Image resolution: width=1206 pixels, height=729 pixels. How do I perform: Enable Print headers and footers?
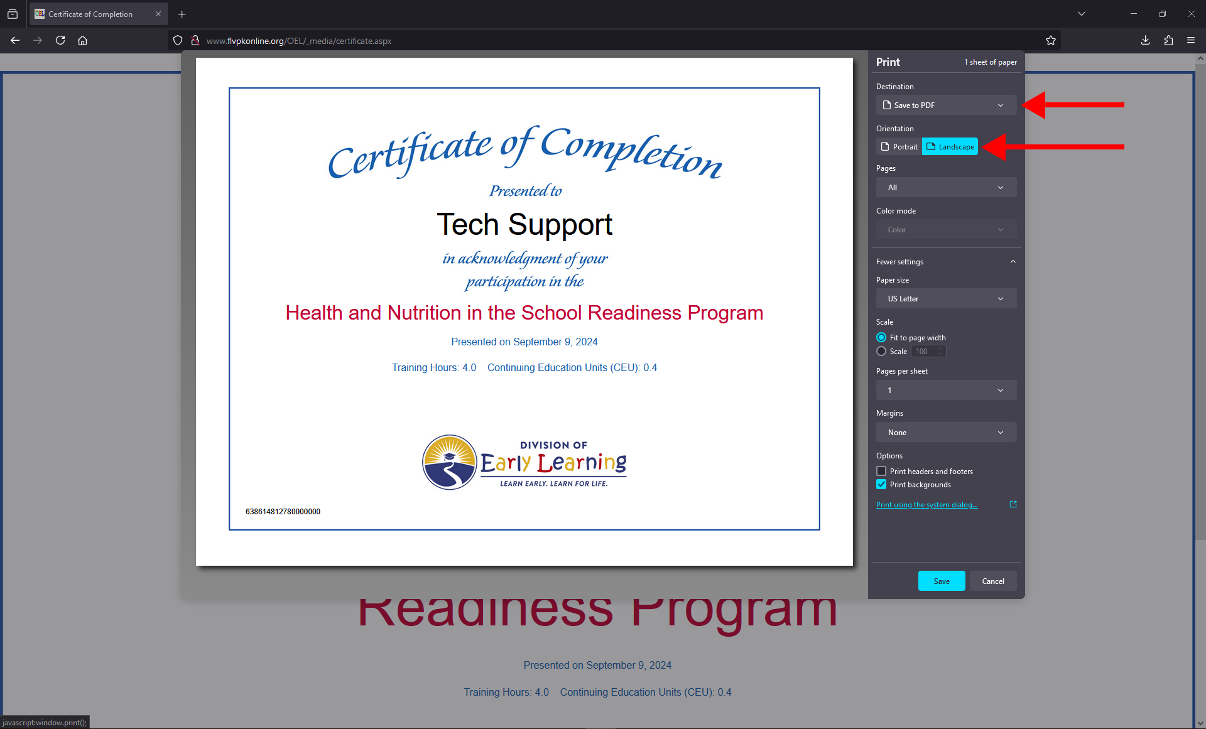click(x=881, y=471)
